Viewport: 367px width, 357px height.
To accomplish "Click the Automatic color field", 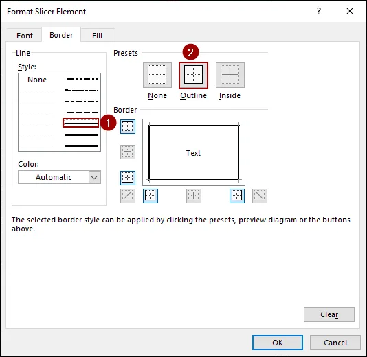I will coord(54,177).
